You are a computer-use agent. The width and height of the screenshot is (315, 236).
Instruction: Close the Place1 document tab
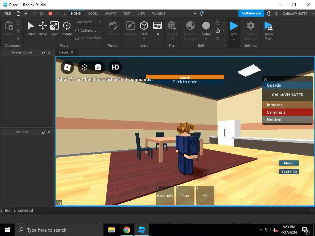coord(72,52)
